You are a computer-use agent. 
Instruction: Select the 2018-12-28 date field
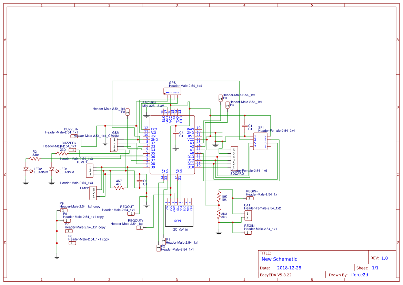click(290, 267)
